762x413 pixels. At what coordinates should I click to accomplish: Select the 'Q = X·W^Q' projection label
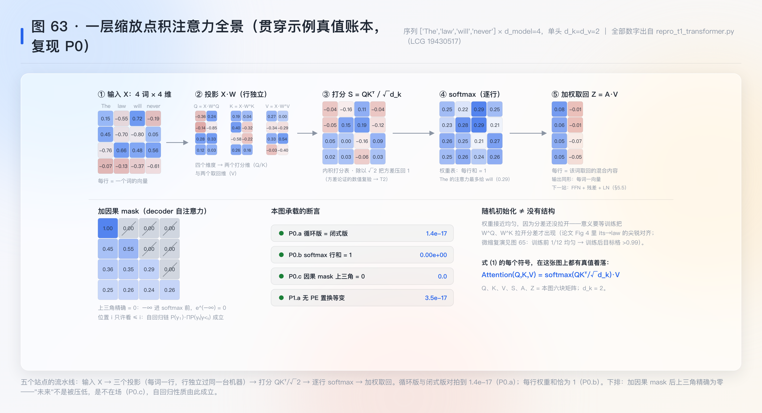pos(207,106)
